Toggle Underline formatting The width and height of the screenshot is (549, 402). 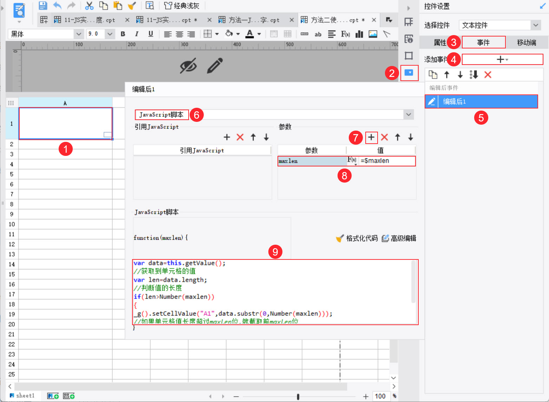(x=151, y=34)
